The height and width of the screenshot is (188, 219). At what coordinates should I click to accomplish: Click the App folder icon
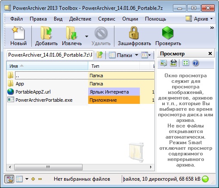click(10, 83)
